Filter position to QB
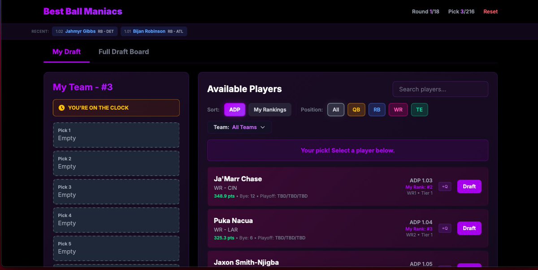Image resolution: width=538 pixels, height=270 pixels. tap(356, 110)
